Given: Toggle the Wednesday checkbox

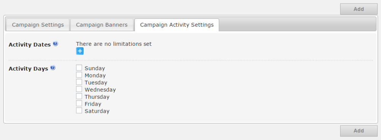Looking at the screenshot, I should pos(79,89).
